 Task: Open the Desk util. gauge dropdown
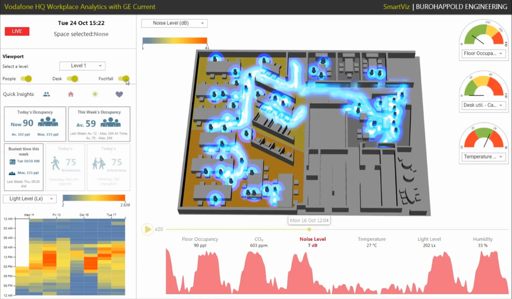[x=484, y=105]
